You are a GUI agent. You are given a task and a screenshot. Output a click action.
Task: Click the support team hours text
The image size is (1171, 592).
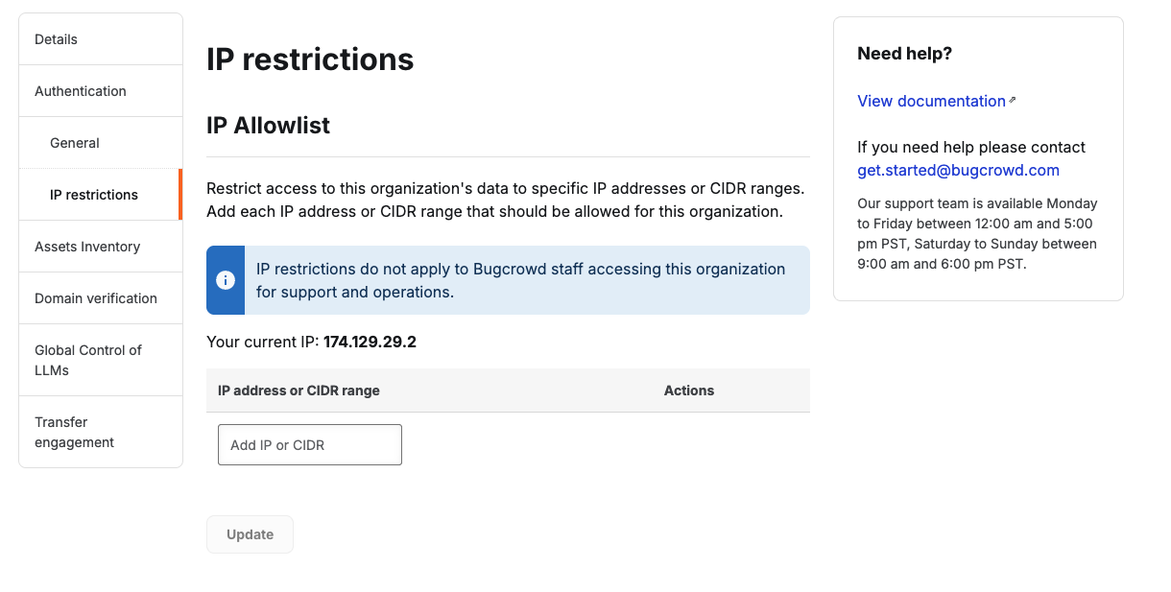tap(977, 234)
